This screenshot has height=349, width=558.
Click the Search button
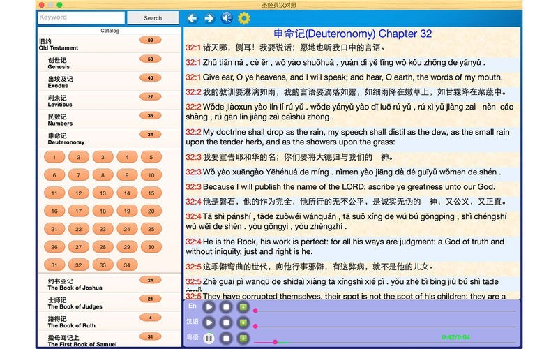point(151,17)
